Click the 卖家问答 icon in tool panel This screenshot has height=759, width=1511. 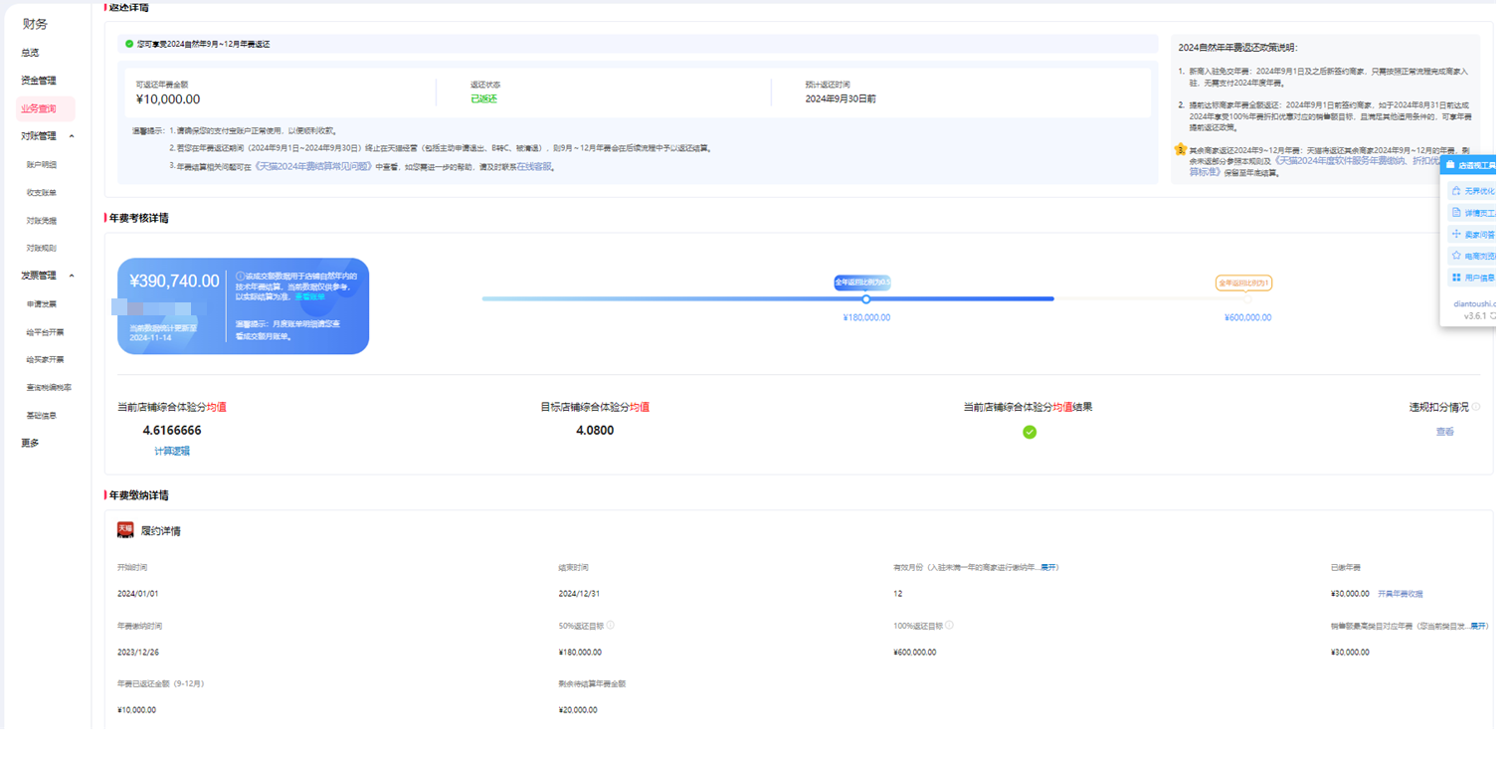click(x=1456, y=235)
